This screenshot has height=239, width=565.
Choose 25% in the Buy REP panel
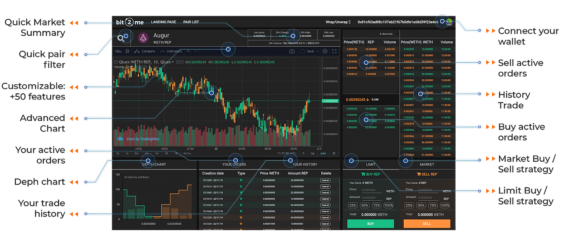[353, 205]
